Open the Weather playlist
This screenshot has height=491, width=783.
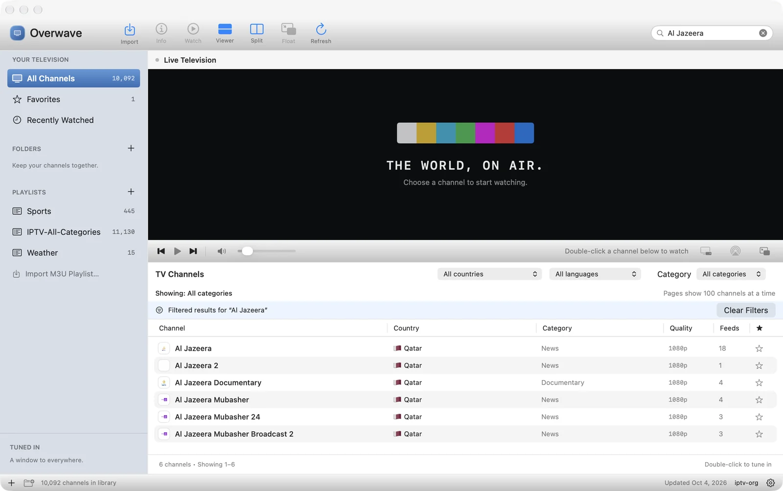click(x=74, y=253)
